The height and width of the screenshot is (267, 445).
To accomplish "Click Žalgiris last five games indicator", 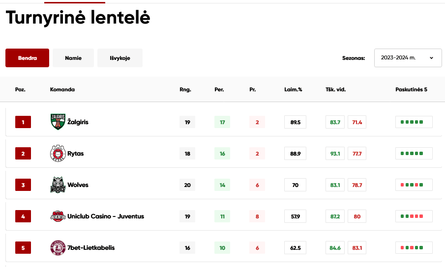I will [414, 122].
